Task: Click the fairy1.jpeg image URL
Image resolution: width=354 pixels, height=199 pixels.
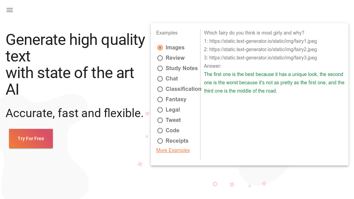Action: 260,41
